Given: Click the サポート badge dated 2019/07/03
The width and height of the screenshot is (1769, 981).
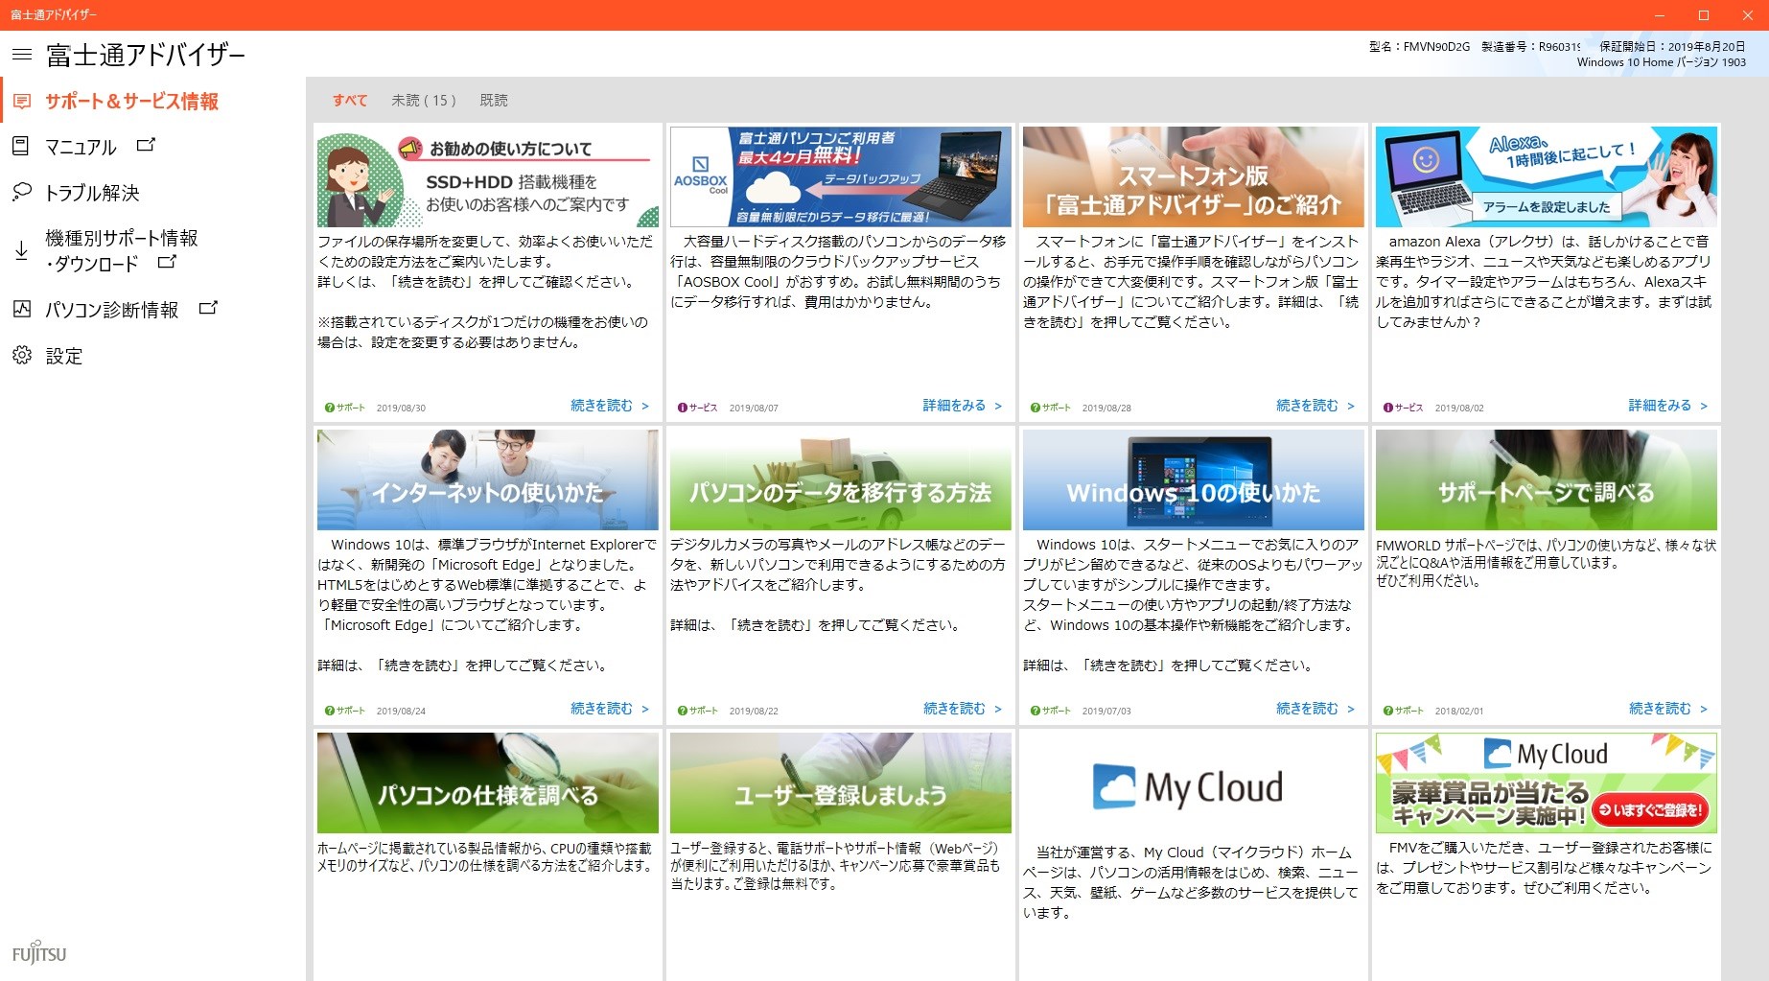Looking at the screenshot, I should 1051,711.
